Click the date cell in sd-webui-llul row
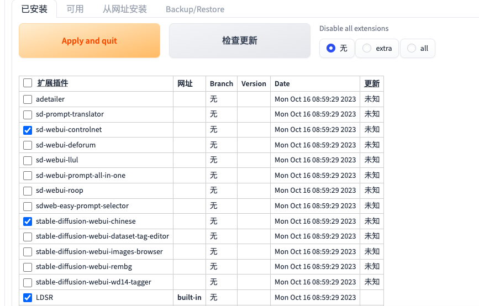The width and height of the screenshot is (479, 306). pos(315,160)
